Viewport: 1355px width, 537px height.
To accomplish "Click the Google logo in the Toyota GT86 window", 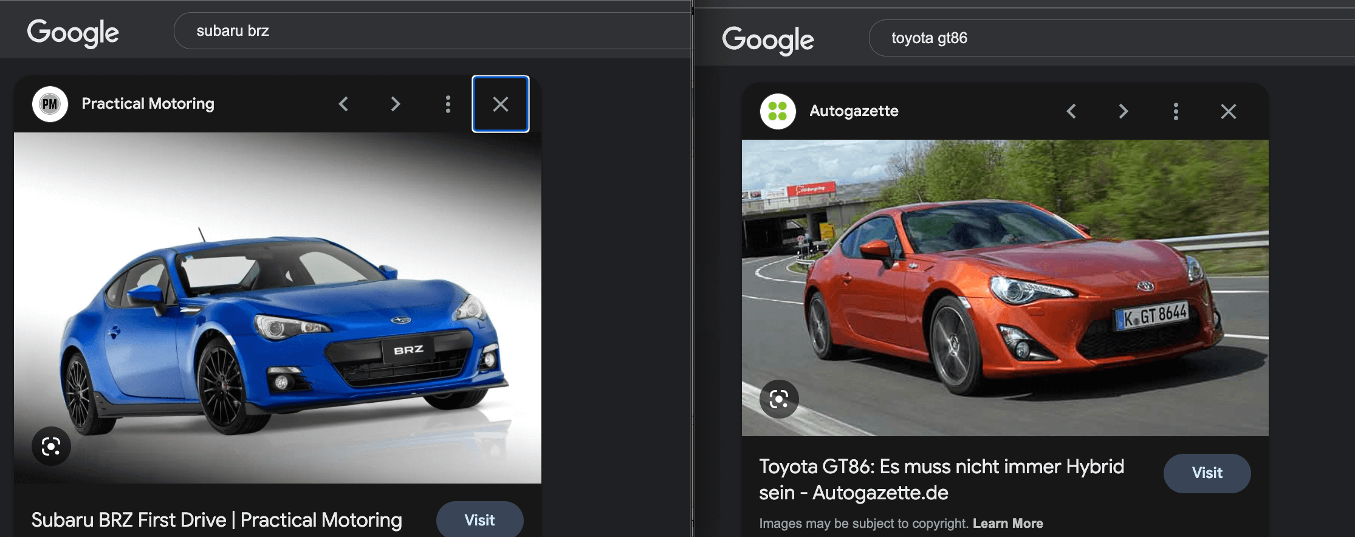I will (x=768, y=40).
